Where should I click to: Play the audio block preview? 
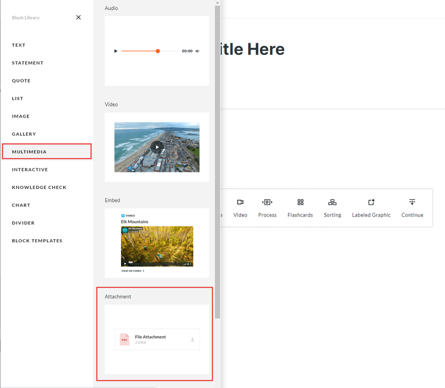(116, 51)
